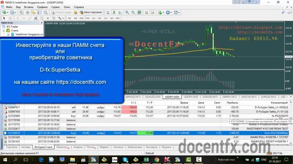Toggle the Авто-торговля button
The image size is (293, 164).
coord(91,12)
